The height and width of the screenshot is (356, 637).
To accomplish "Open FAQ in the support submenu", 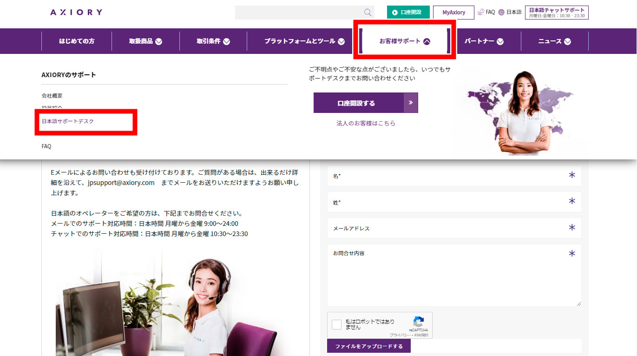I will 46,146.
